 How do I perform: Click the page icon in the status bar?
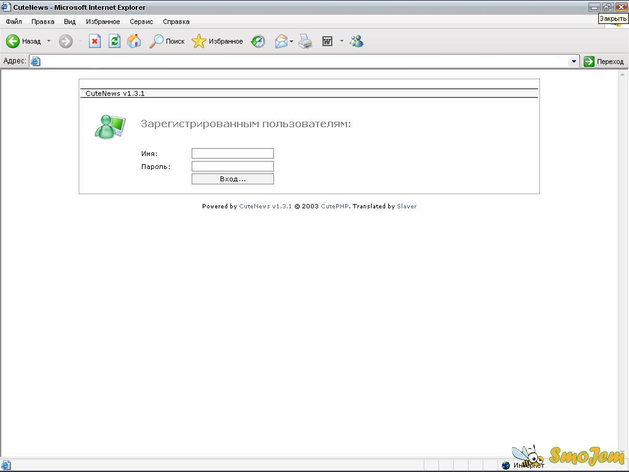6,465
